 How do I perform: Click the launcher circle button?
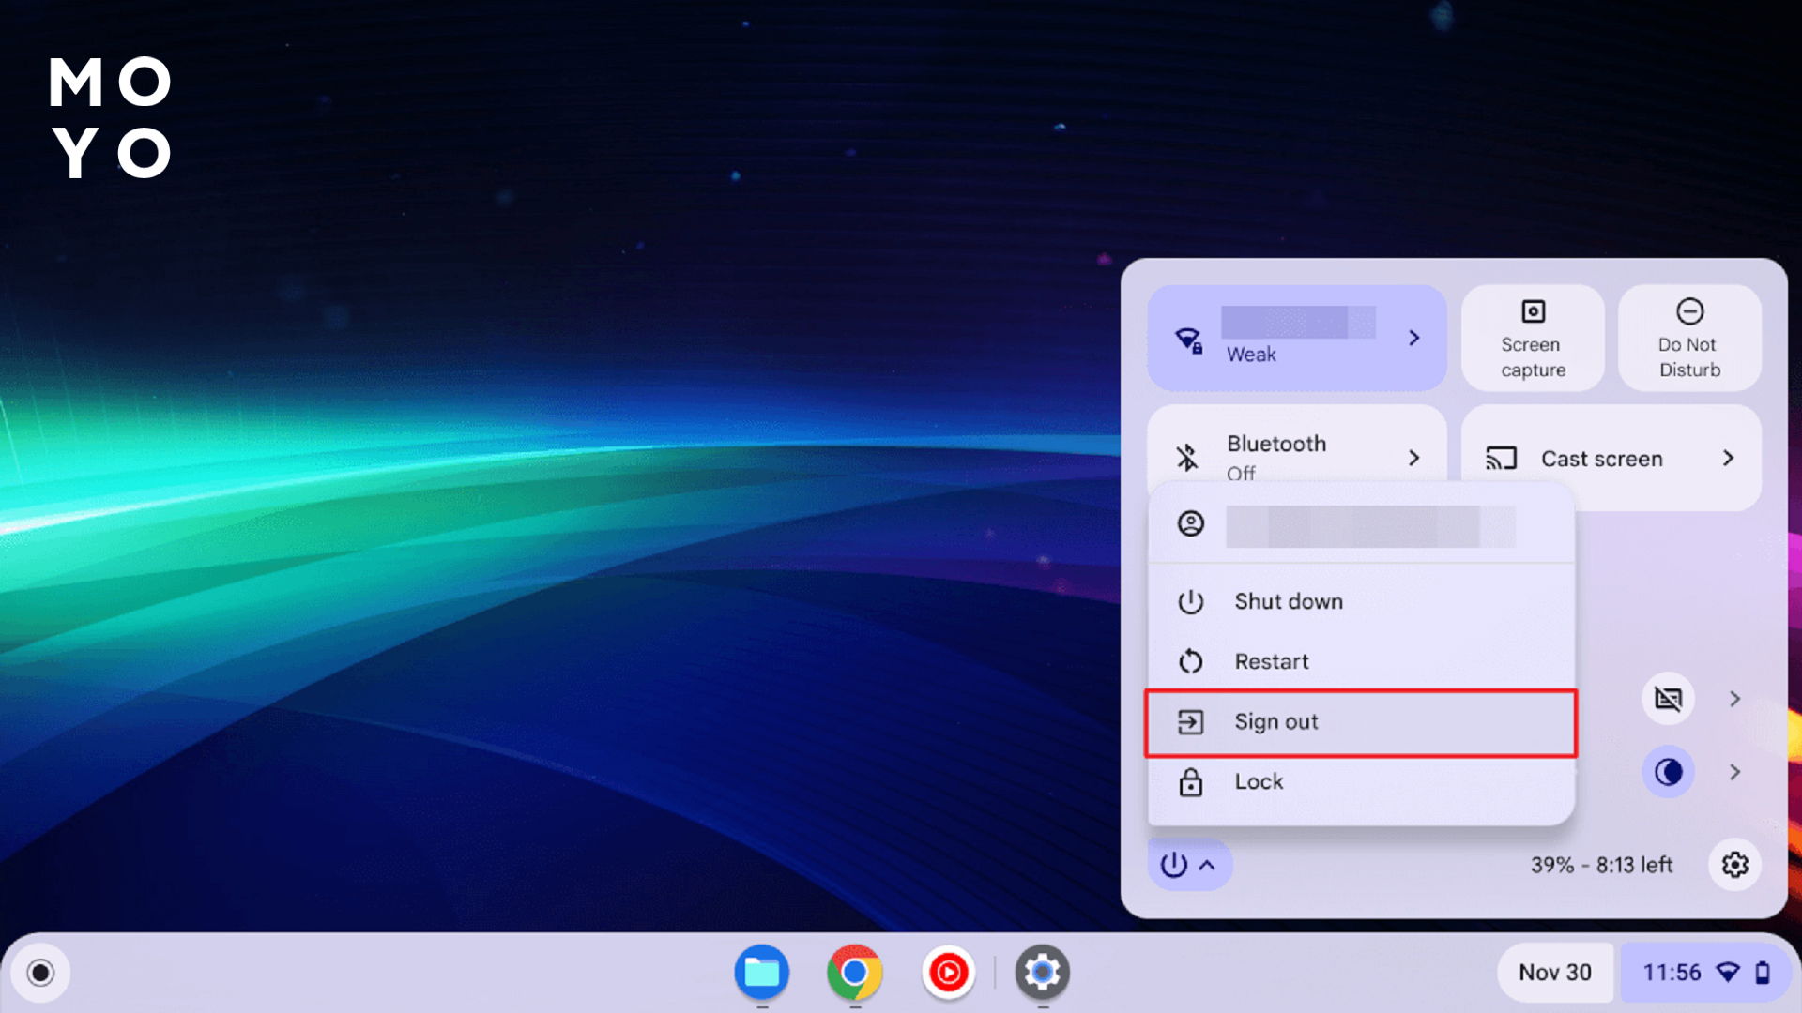[x=40, y=973]
